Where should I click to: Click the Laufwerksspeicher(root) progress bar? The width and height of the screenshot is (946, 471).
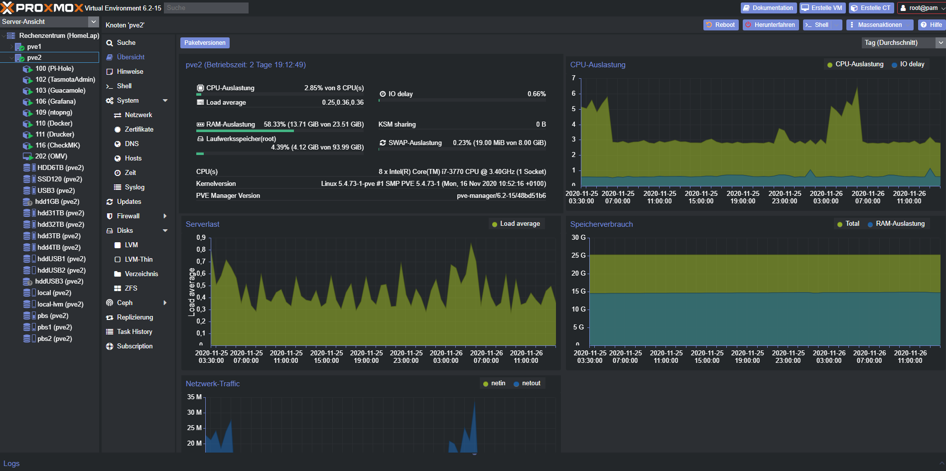tap(280, 154)
